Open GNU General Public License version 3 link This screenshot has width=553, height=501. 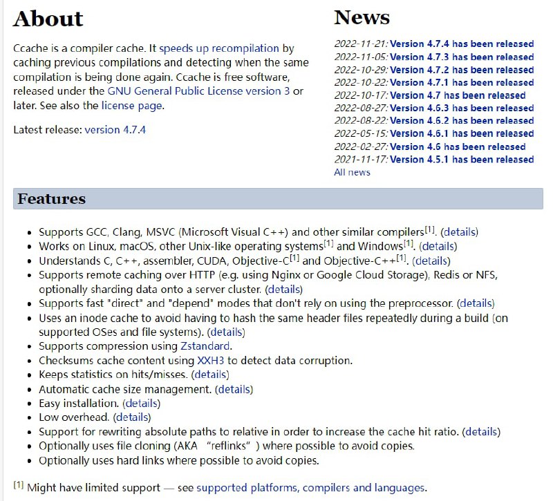point(199,91)
